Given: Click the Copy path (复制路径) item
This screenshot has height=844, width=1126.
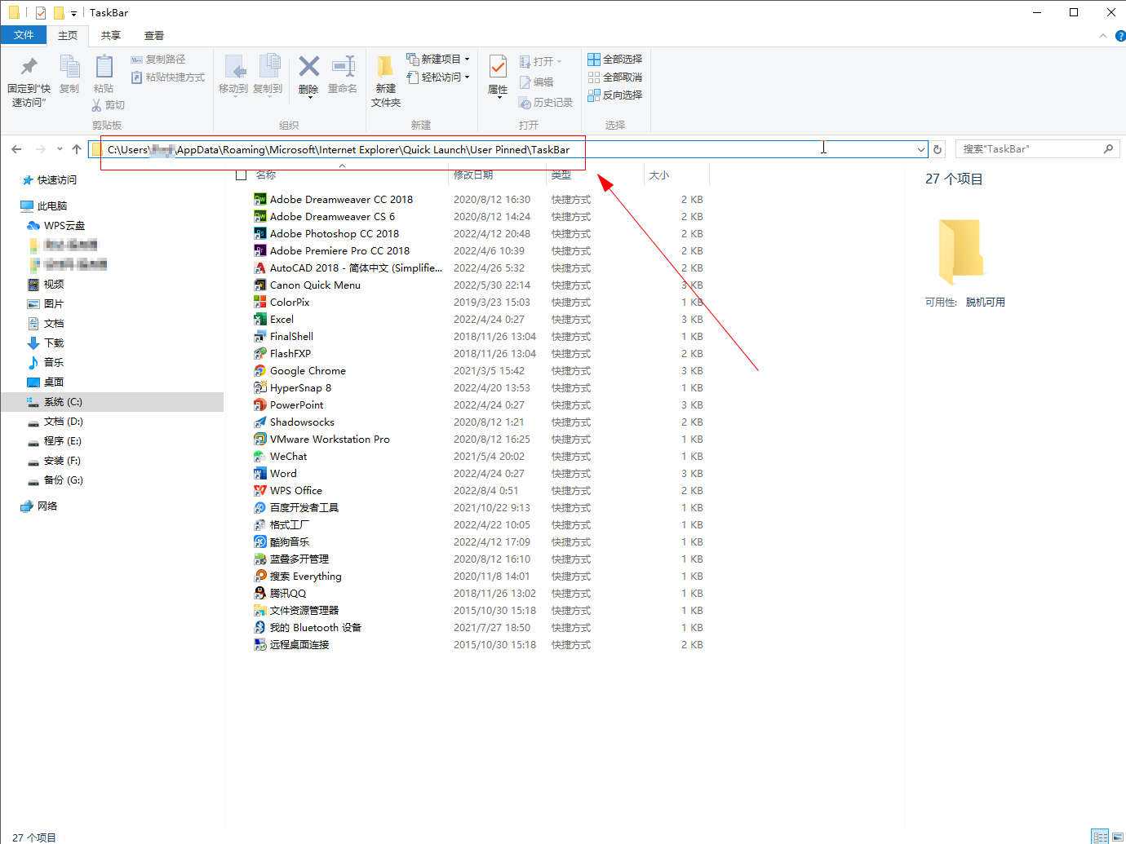Looking at the screenshot, I should [157, 60].
